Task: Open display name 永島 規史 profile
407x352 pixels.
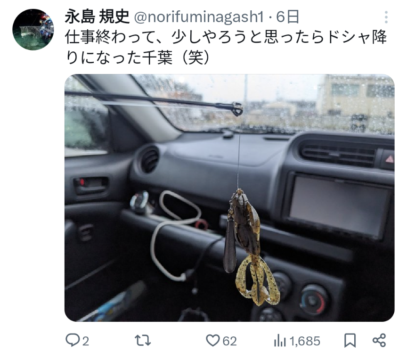Action: coord(97,17)
